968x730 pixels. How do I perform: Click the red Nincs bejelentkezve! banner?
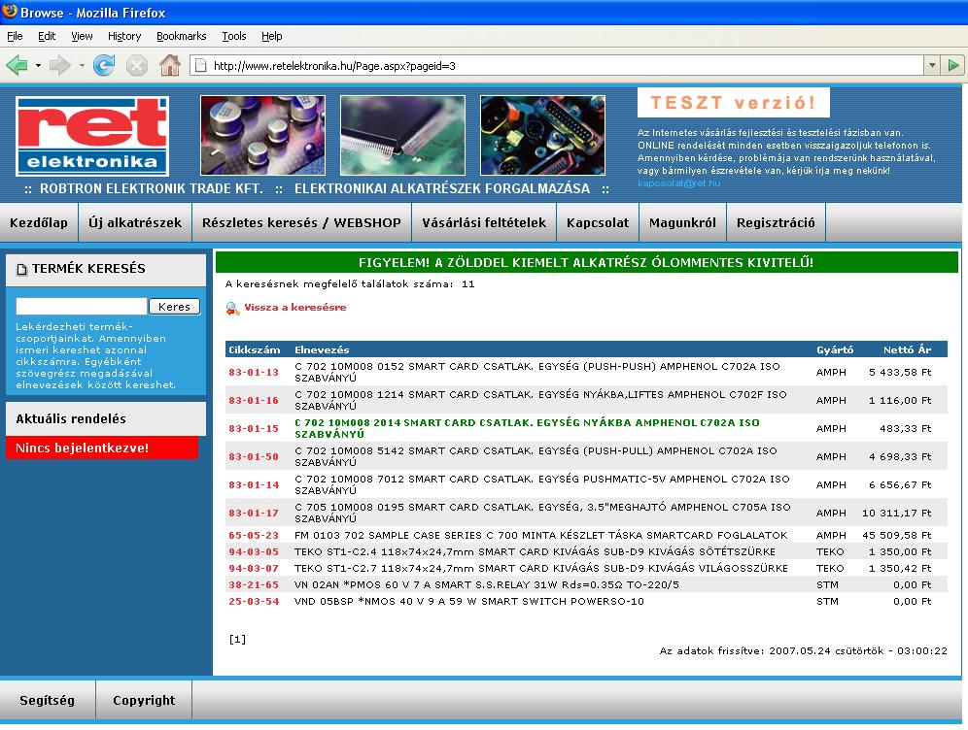102,448
